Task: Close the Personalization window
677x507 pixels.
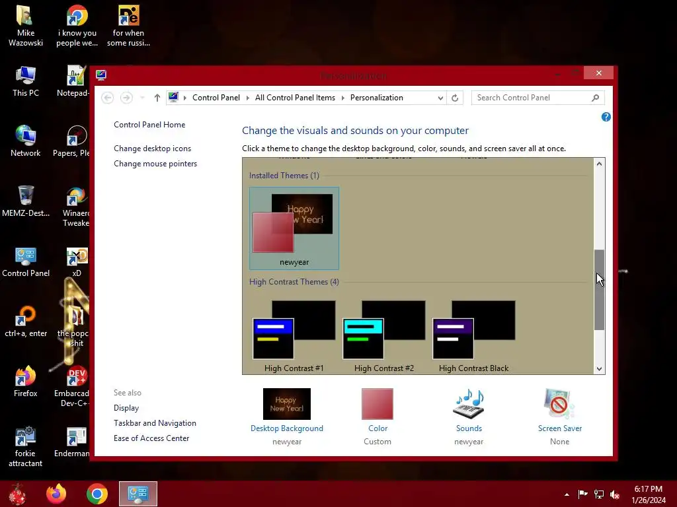Action: 598,73
